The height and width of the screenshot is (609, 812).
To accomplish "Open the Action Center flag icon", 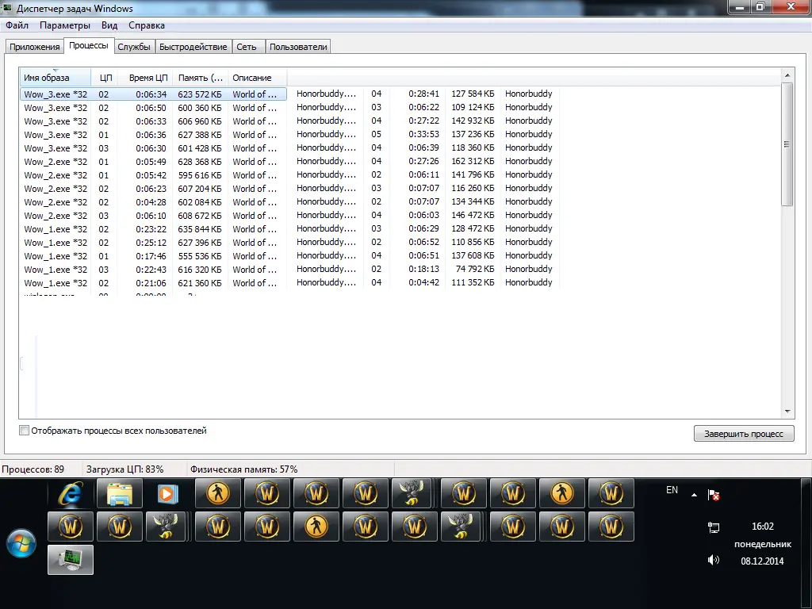I will tap(714, 495).
